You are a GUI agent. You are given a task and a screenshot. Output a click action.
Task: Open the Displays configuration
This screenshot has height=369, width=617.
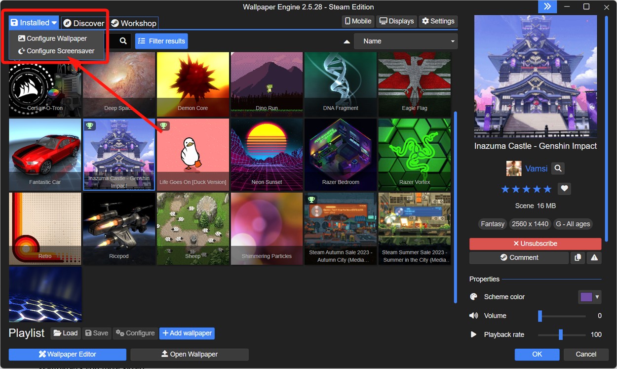[x=396, y=21]
